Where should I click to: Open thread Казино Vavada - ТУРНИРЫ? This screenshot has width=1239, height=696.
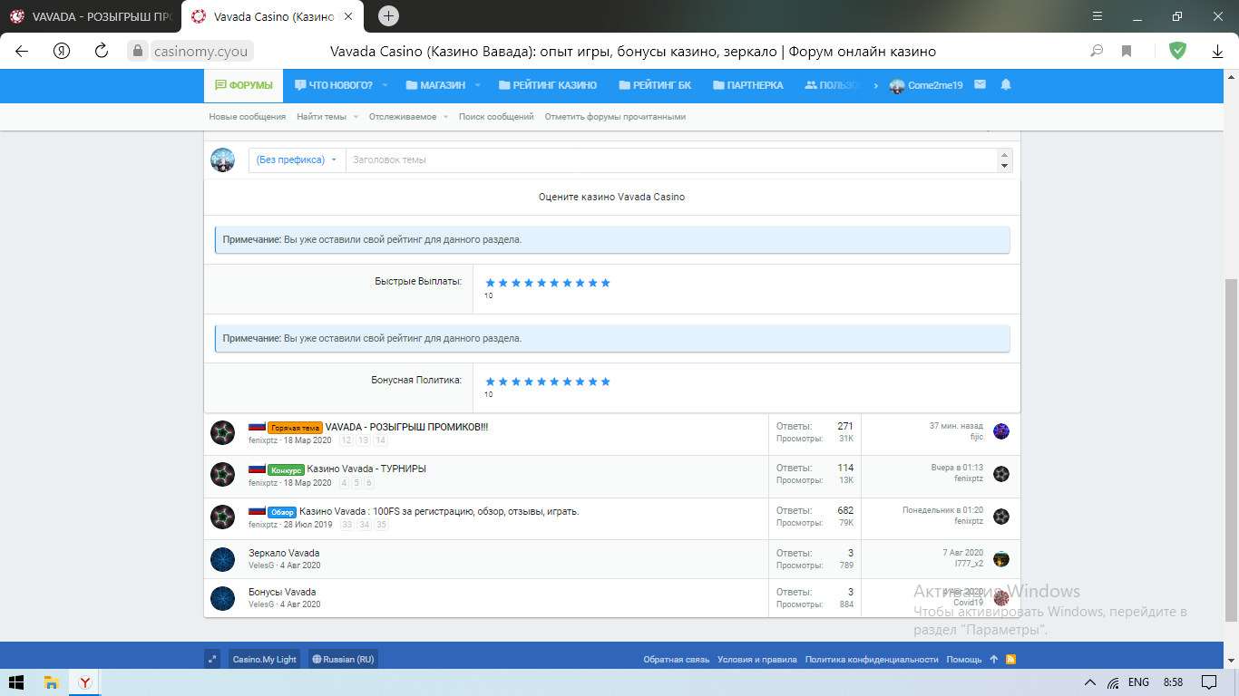coord(366,469)
